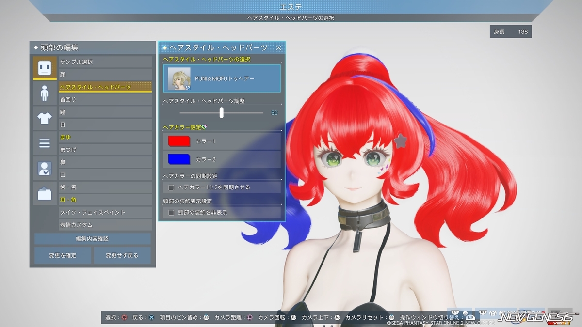Select 口 menu item
The image size is (582, 327).
(105, 174)
